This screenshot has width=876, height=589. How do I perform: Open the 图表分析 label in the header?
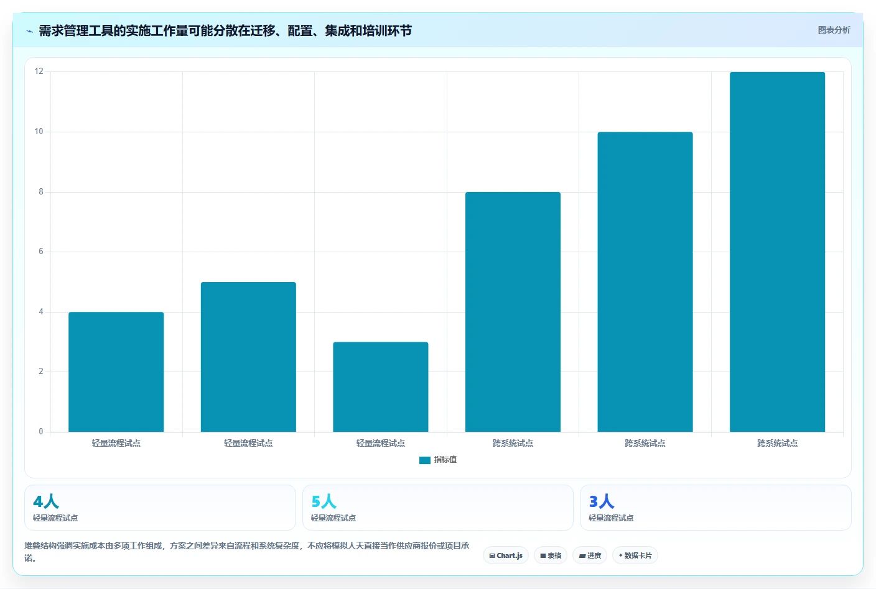(x=834, y=30)
